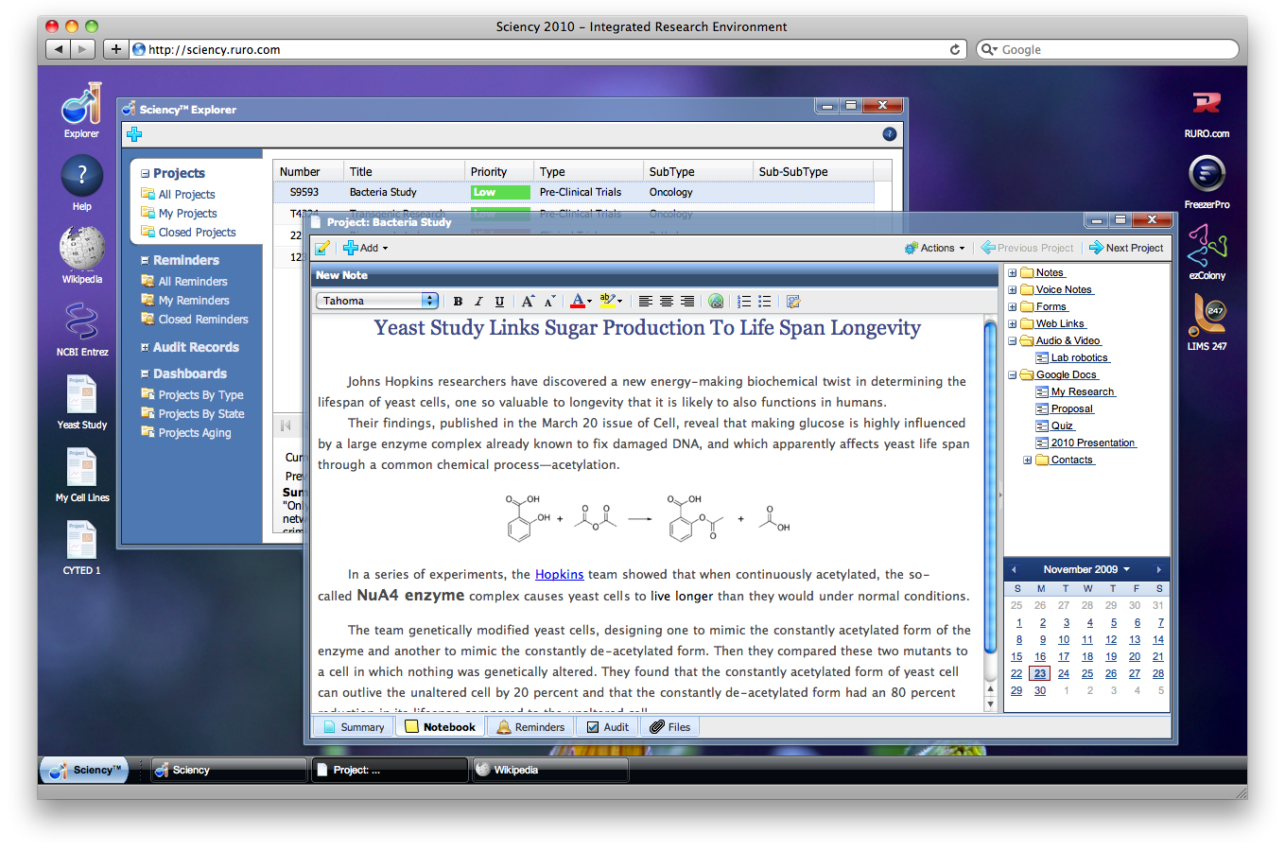The image size is (1285, 851).
Task: Launch the ezColony application icon
Action: [1207, 252]
